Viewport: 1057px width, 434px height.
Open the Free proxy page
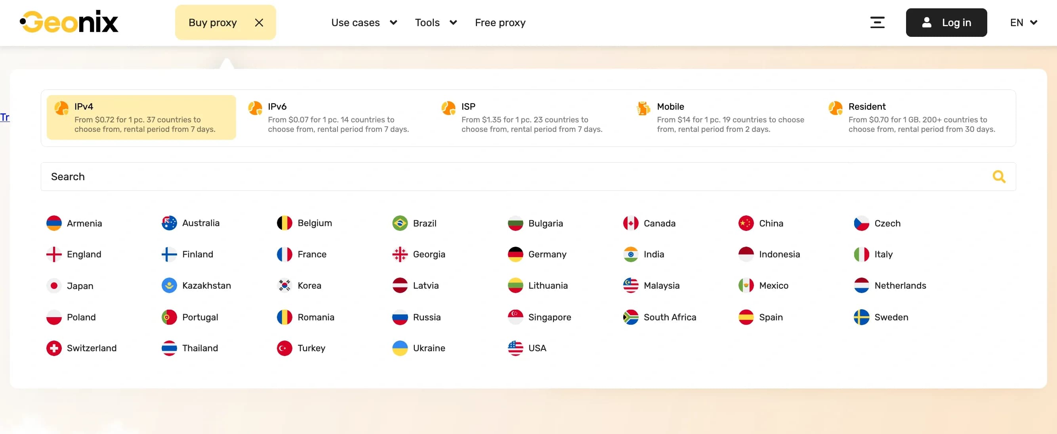pyautogui.click(x=500, y=23)
